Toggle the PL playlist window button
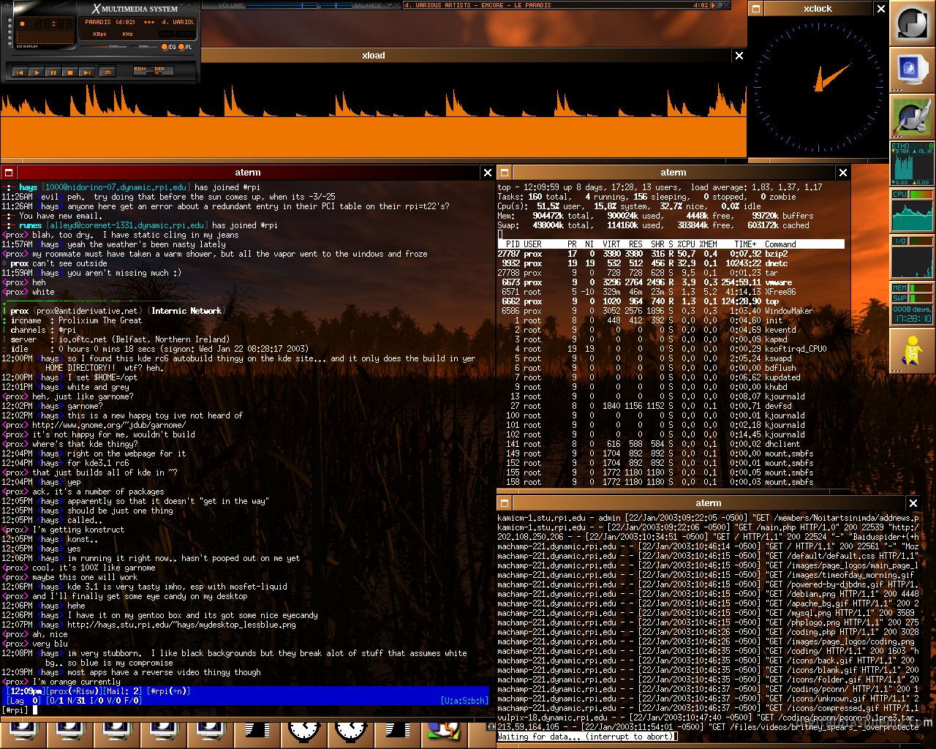Viewport: 936px width, 749px height. (x=185, y=47)
